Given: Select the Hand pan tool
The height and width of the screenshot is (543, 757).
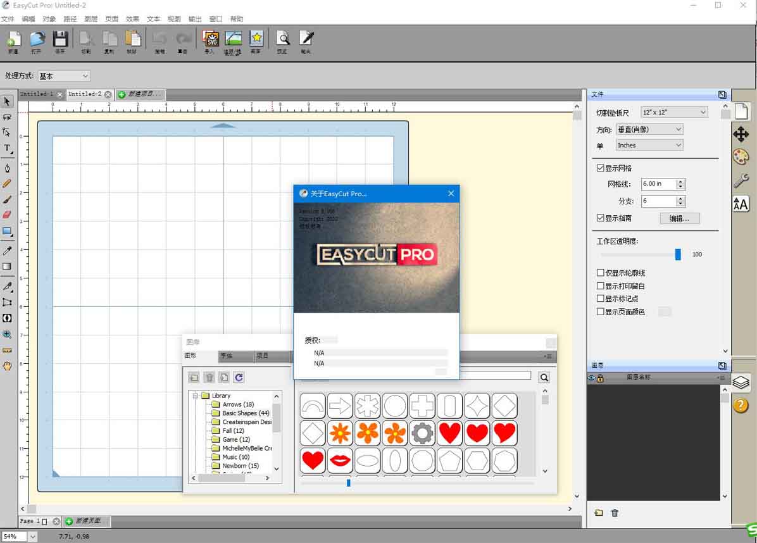Looking at the screenshot, I should pos(7,366).
